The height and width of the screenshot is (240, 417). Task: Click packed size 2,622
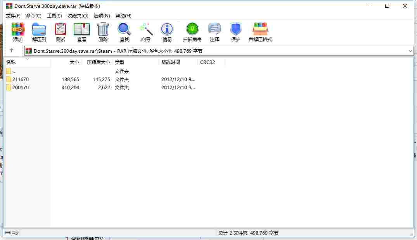[104, 88]
